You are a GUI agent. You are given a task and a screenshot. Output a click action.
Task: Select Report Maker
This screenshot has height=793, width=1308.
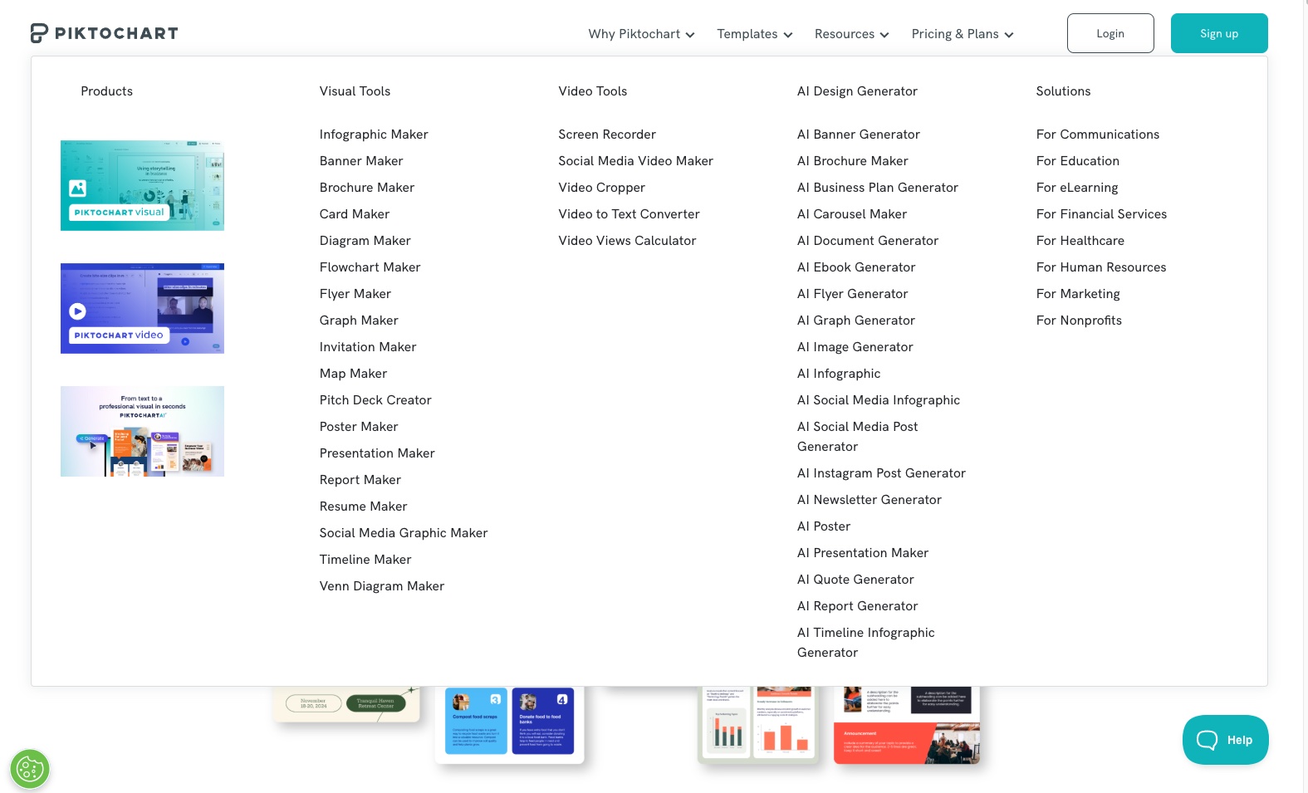(360, 480)
